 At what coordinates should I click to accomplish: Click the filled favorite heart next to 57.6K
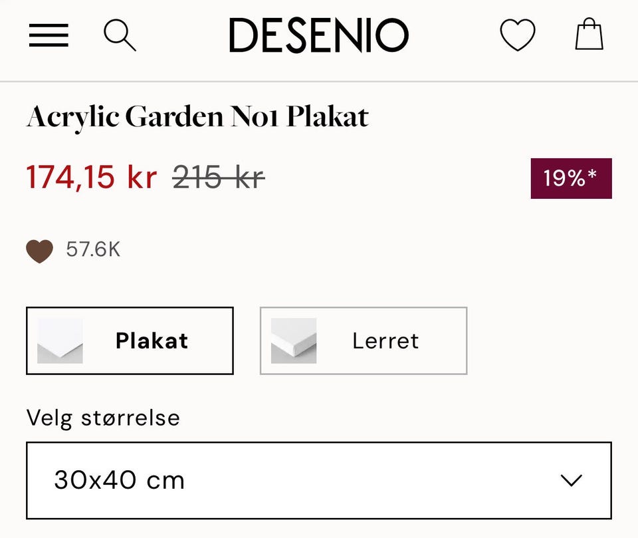pos(39,251)
